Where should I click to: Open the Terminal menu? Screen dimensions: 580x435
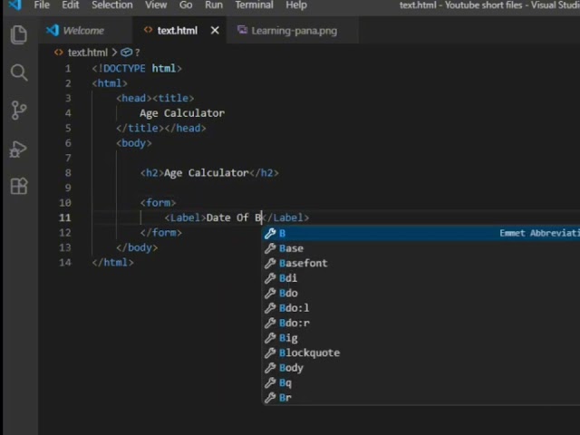[x=254, y=5]
